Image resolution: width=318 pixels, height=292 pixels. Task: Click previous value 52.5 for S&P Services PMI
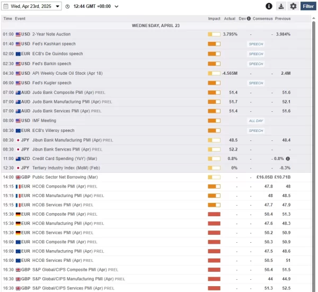click(x=286, y=288)
